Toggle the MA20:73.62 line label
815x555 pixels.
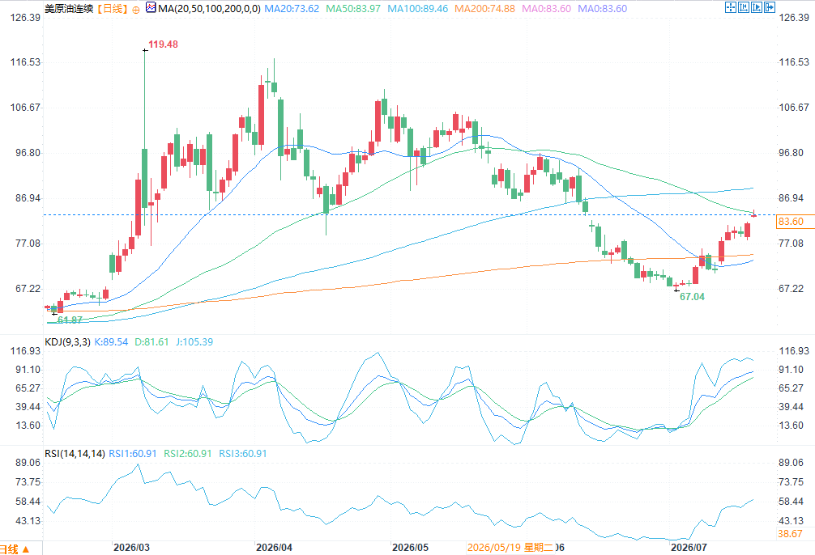[x=292, y=9]
